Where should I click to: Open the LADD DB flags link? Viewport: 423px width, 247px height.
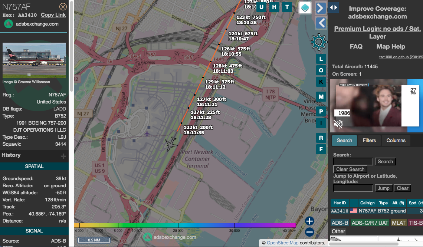click(60, 109)
